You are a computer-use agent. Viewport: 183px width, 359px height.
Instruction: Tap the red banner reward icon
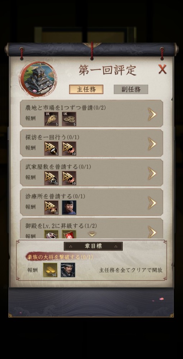(69, 234)
